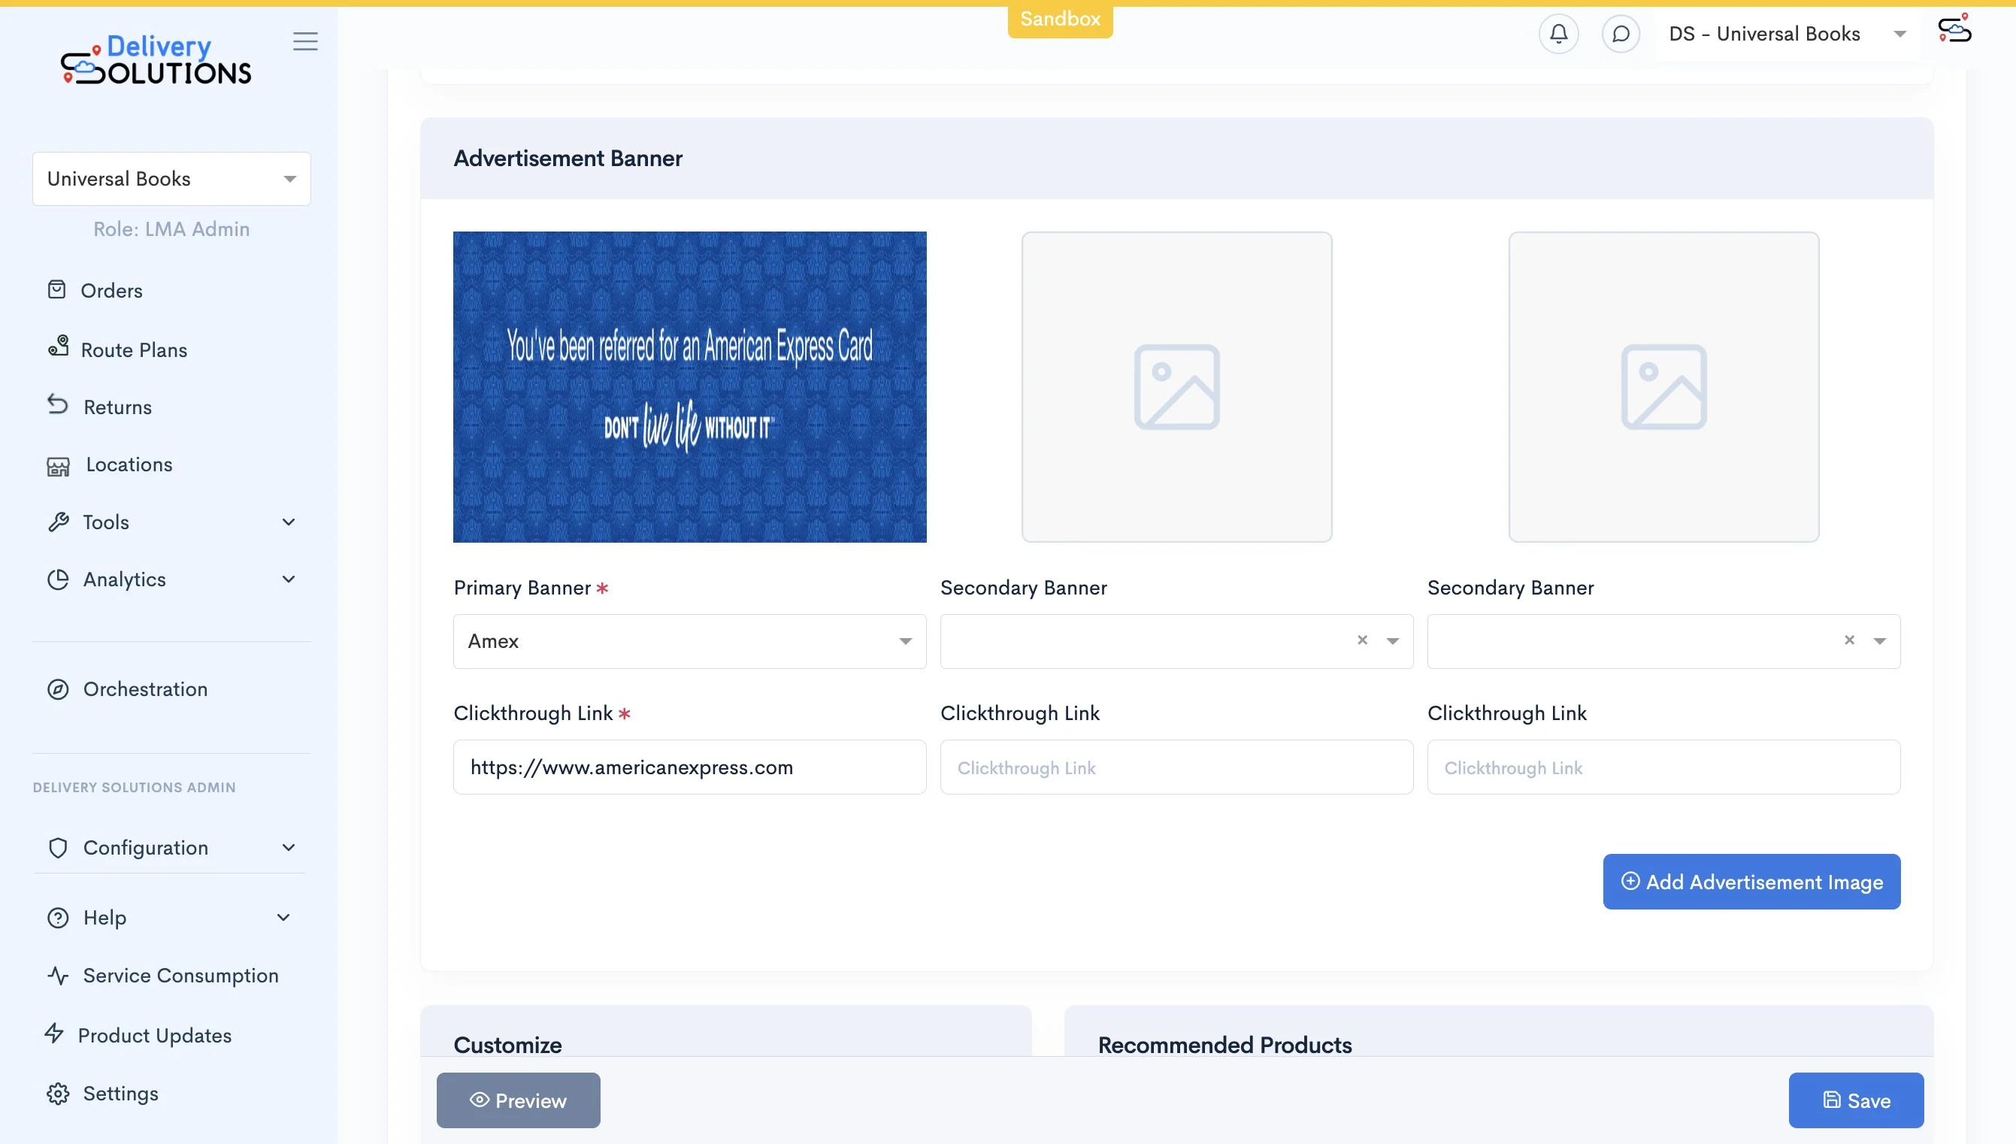Click the Settings gear icon
Image resolution: width=2016 pixels, height=1144 pixels.
click(58, 1094)
